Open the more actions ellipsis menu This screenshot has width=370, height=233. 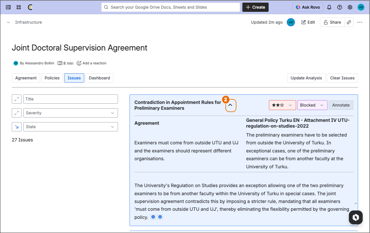point(360,22)
